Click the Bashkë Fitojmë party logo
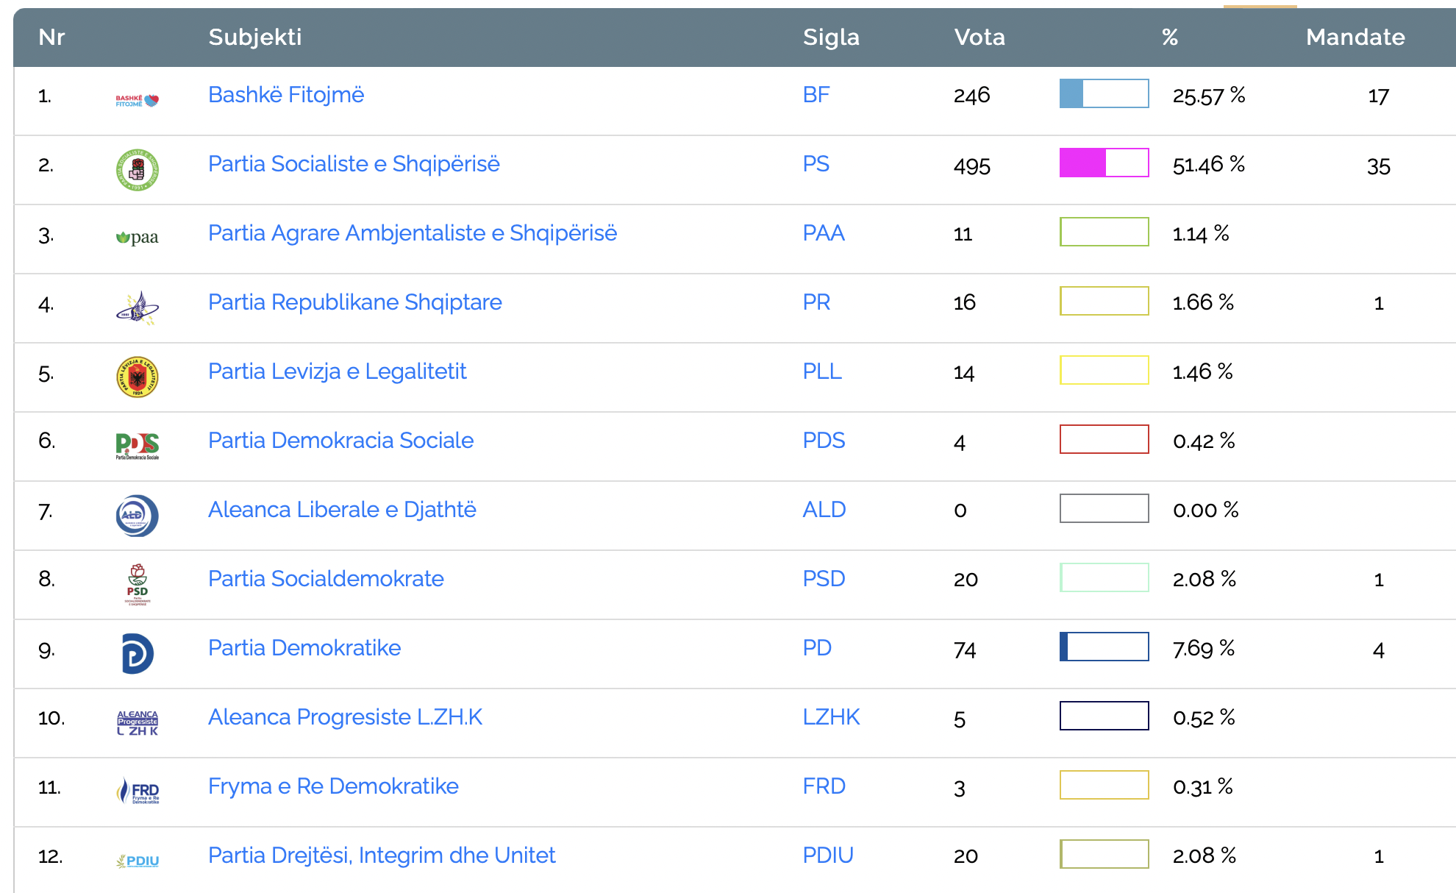The height and width of the screenshot is (893, 1456). (138, 101)
